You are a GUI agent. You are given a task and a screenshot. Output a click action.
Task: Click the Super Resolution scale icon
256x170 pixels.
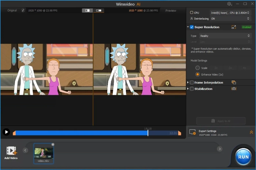pyautogui.click(x=234, y=27)
